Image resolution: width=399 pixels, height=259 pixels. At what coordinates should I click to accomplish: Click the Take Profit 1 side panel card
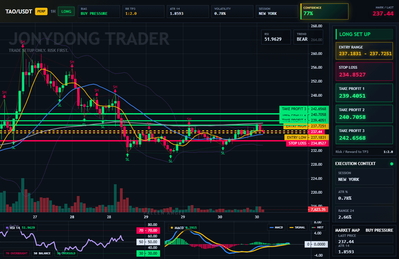coord(364,93)
